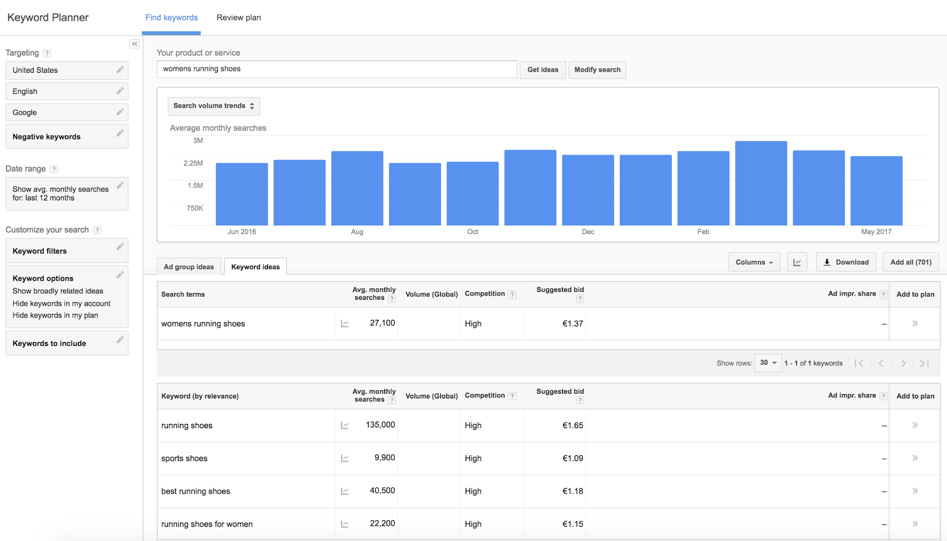Collapse the left sidebar panel
Viewport: 947px width, 541px height.
point(134,44)
